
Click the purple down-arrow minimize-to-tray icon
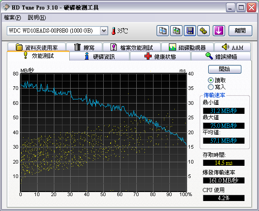(219, 31)
